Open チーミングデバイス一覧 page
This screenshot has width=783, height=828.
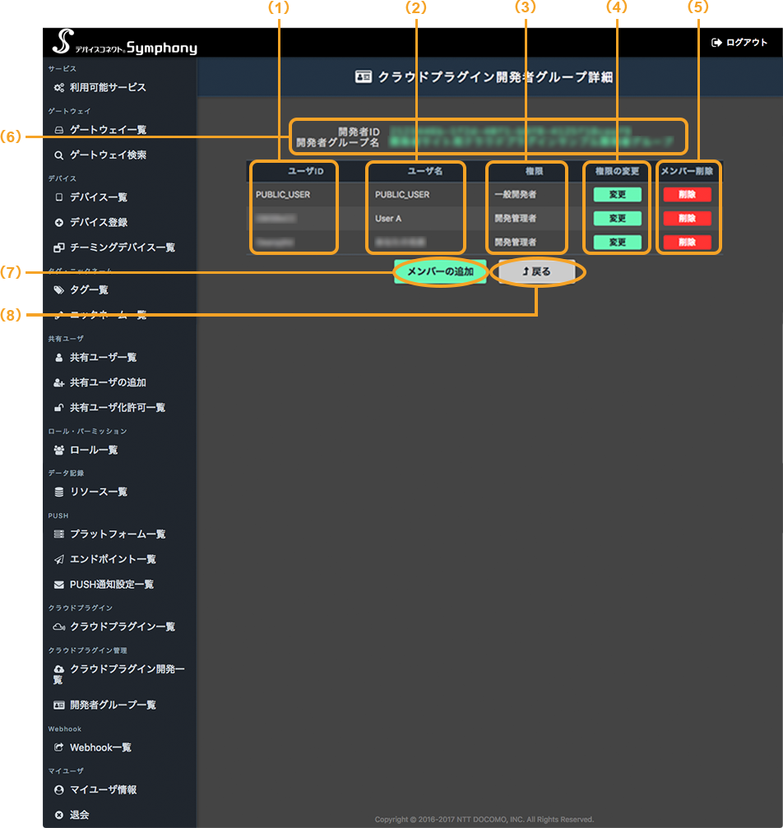coord(122,247)
